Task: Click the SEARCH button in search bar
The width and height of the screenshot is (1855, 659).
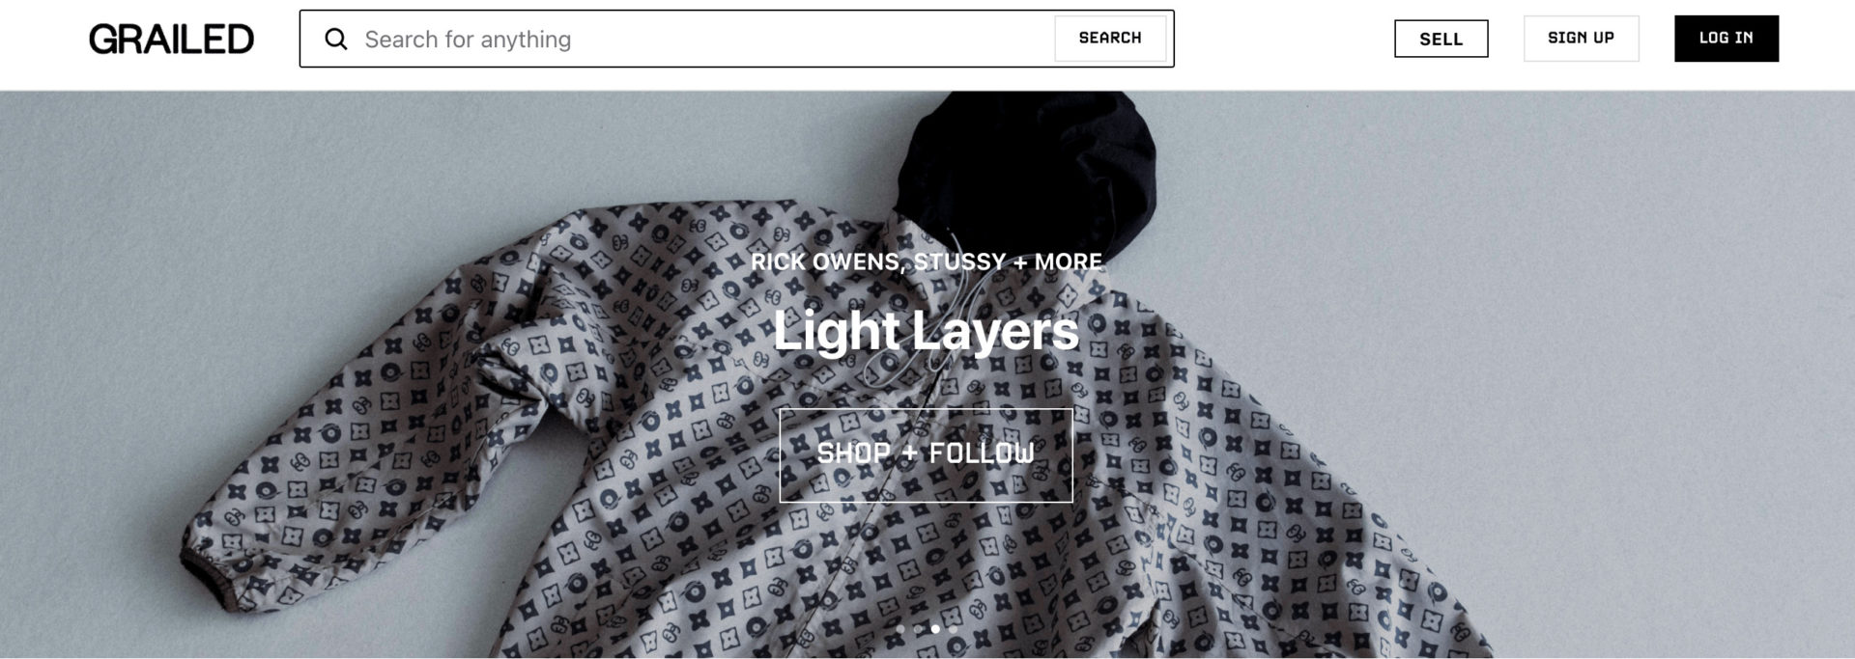Action: pyautogui.click(x=1110, y=39)
